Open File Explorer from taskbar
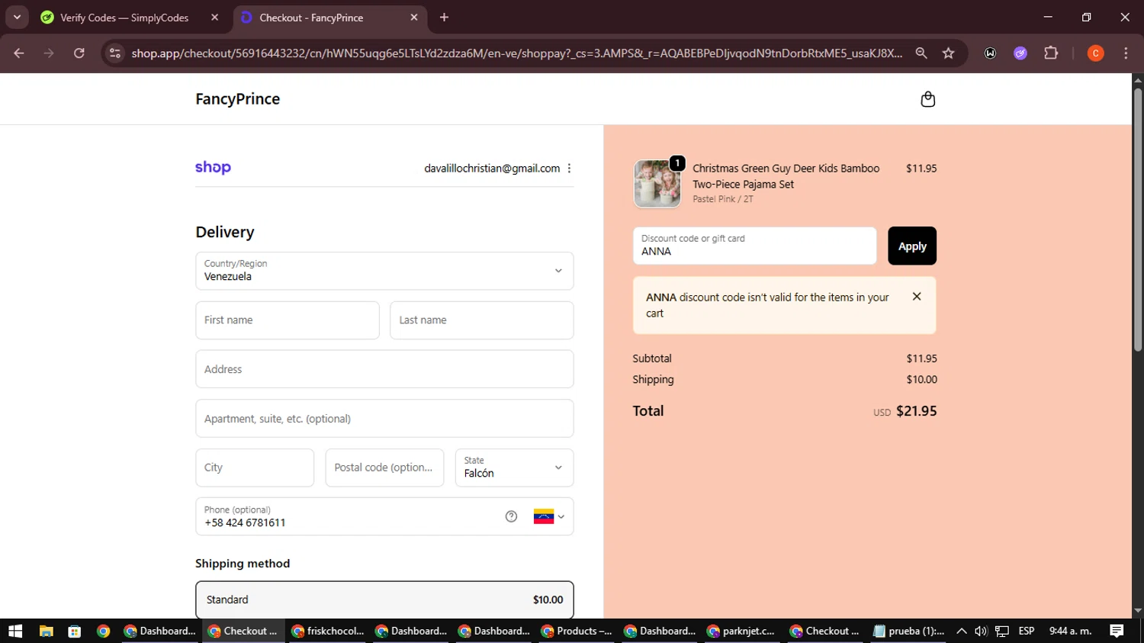Screen dimensions: 1144x643 47,631
